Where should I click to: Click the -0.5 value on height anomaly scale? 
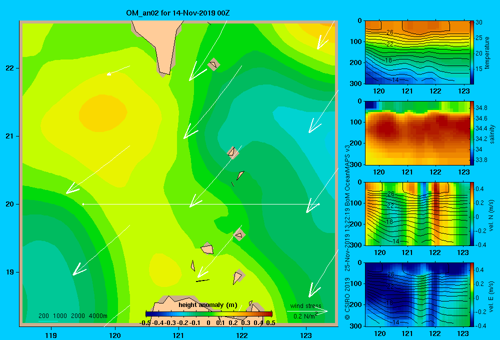(x=145, y=323)
